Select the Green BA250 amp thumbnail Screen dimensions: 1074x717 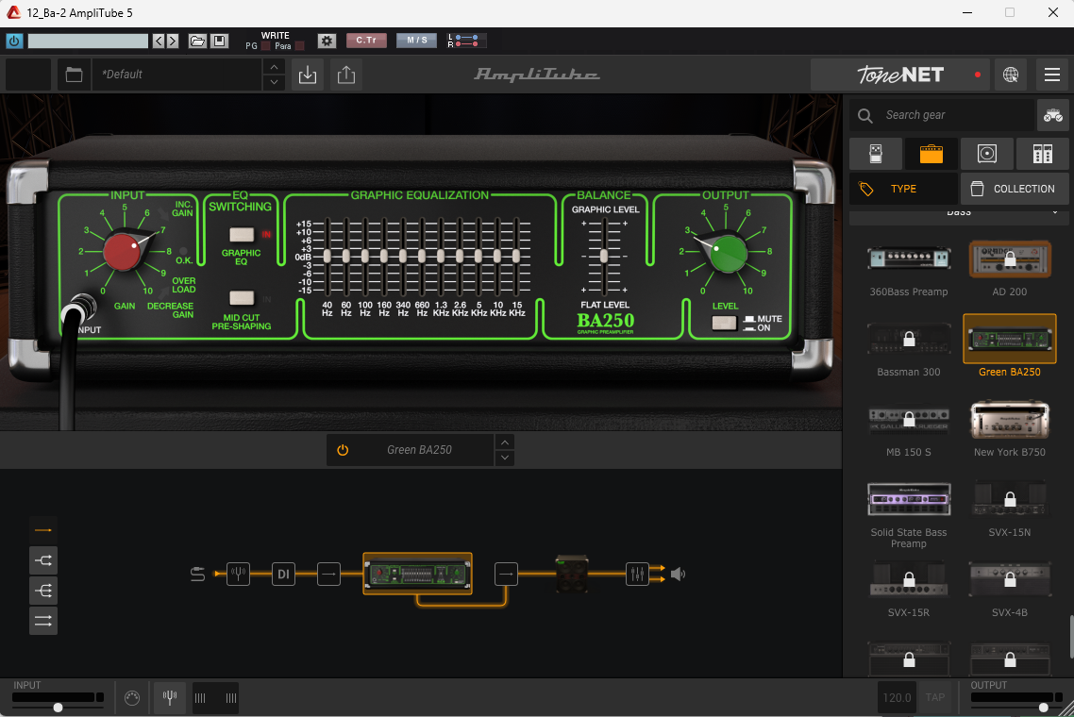tap(1010, 339)
